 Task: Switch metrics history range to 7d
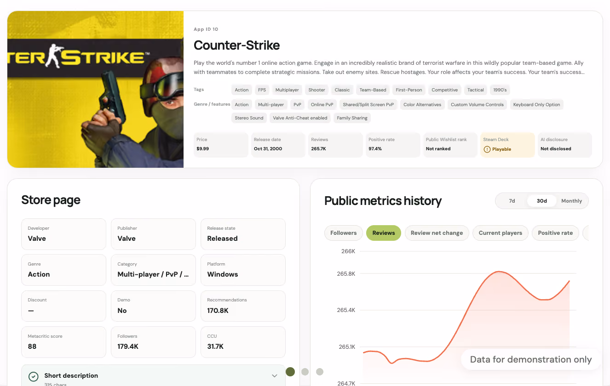click(x=512, y=201)
